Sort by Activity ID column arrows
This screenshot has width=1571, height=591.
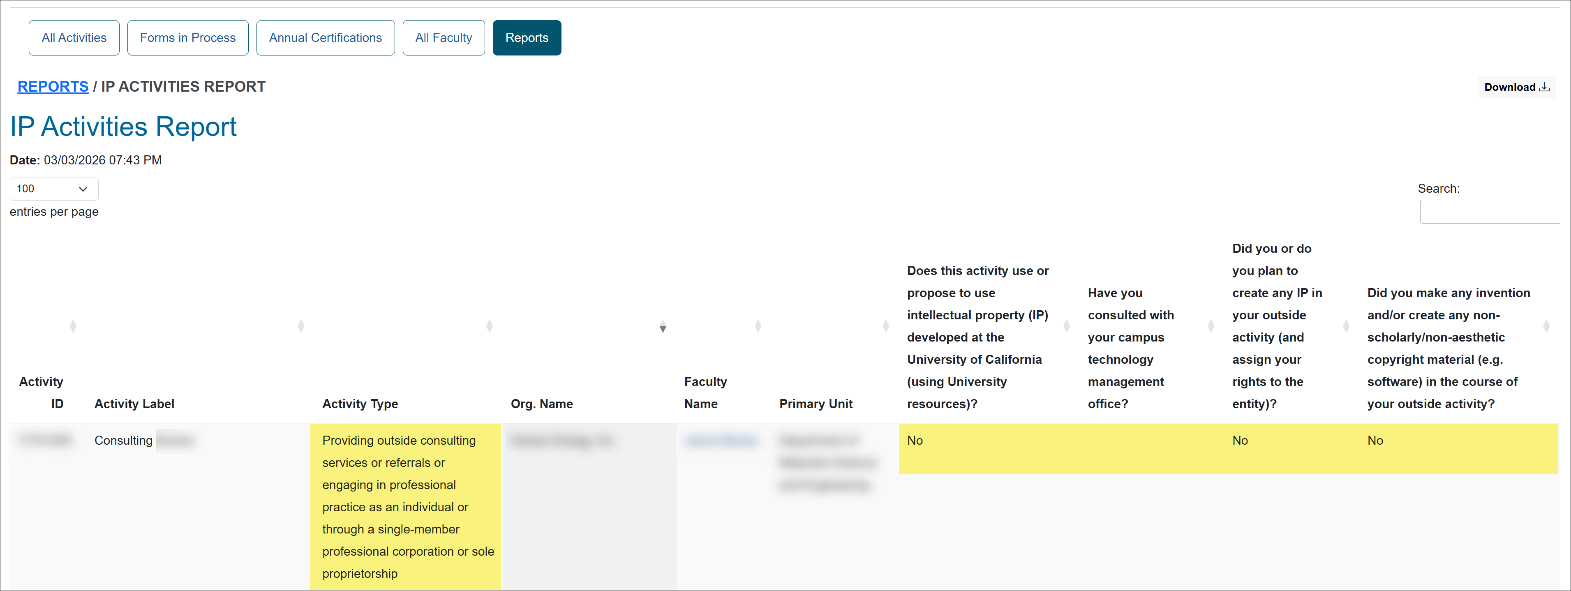[x=73, y=326]
